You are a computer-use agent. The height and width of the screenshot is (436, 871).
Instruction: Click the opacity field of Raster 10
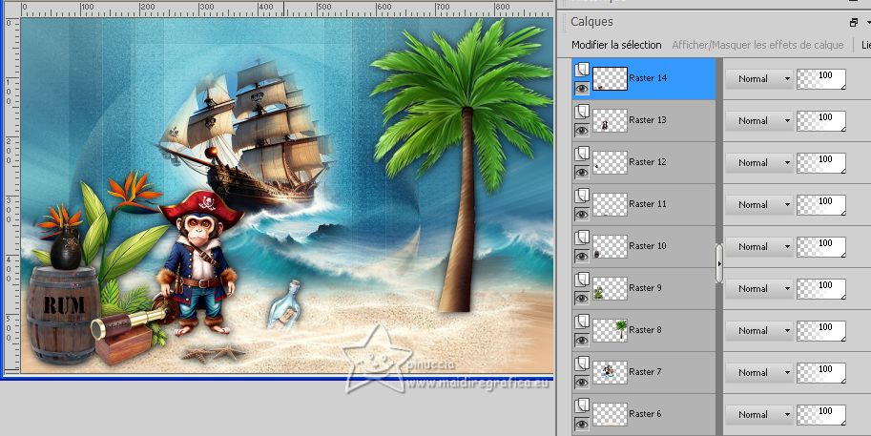(x=821, y=246)
